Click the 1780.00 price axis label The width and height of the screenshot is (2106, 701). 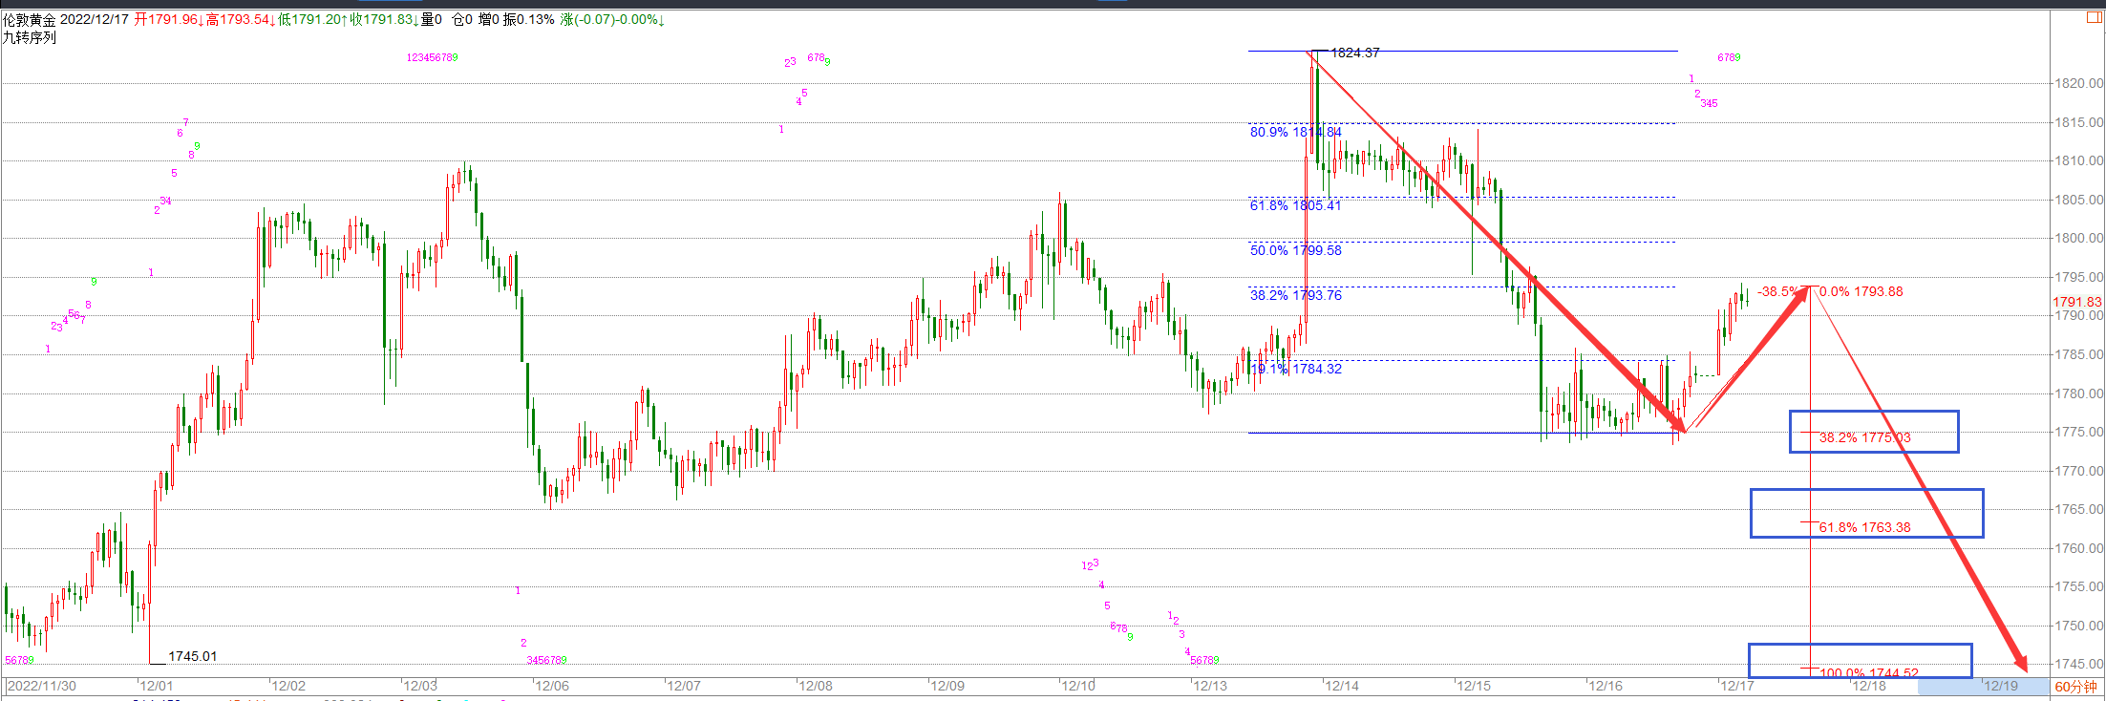tap(2078, 393)
